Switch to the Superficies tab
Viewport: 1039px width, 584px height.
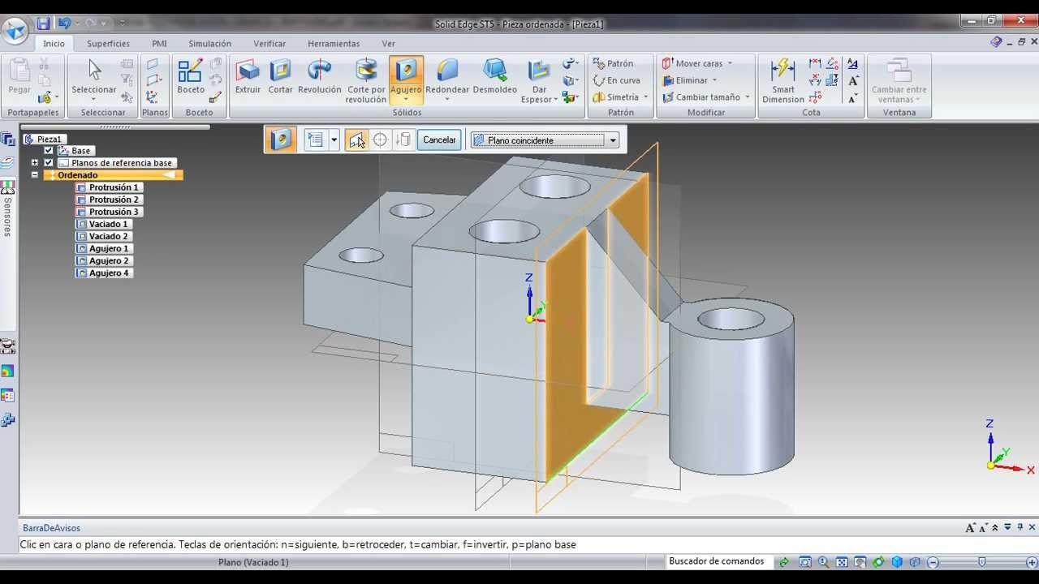point(108,44)
